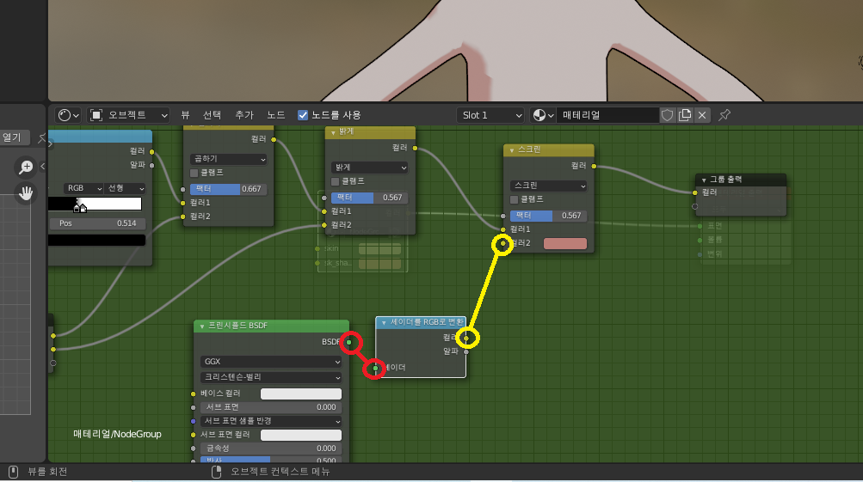Collapse the 스크린 node
The width and height of the screenshot is (863, 482).
512,150
